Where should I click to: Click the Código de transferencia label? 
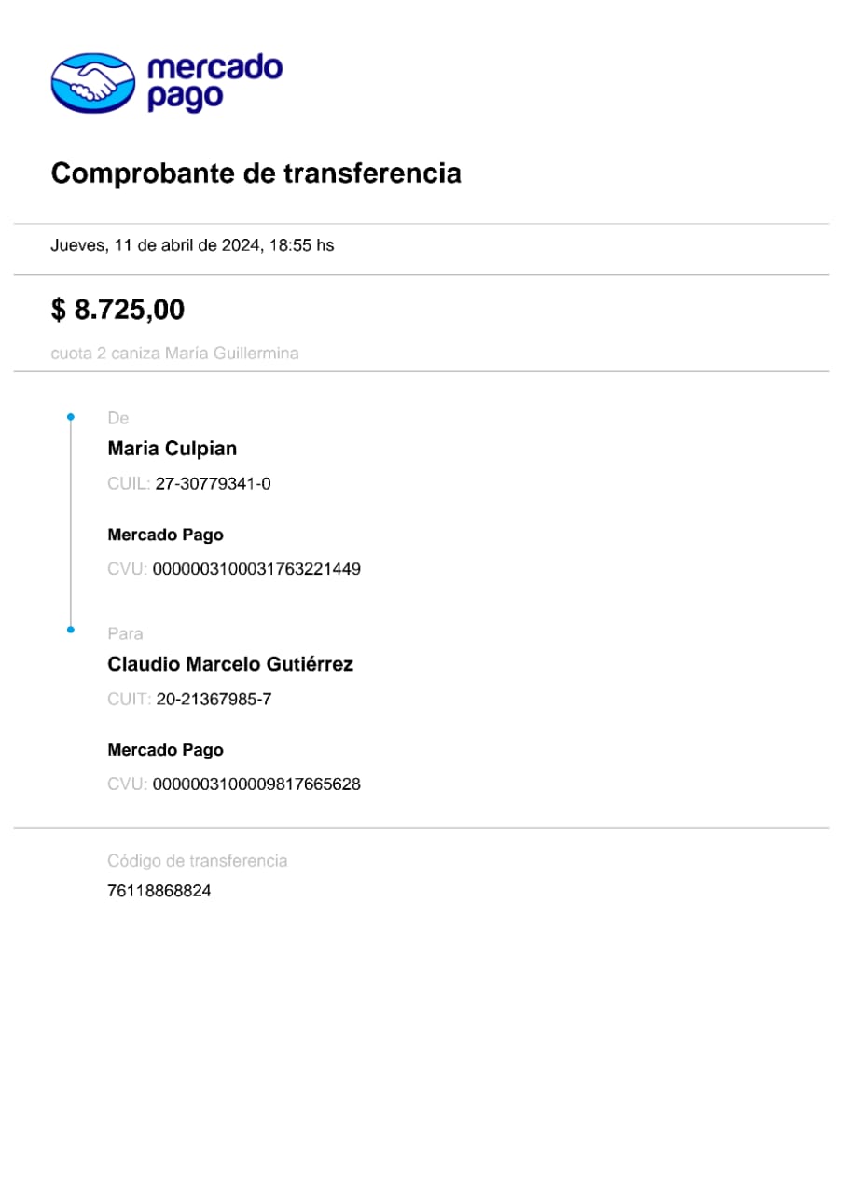[198, 861]
